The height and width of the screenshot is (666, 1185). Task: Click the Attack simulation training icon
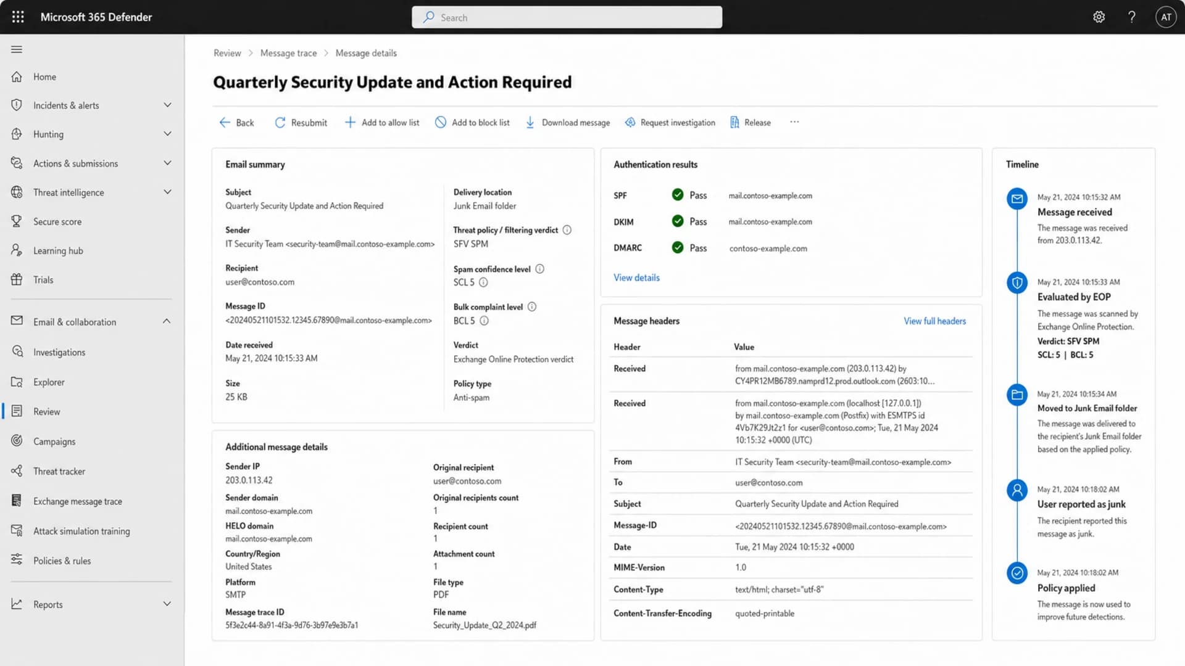coord(17,530)
